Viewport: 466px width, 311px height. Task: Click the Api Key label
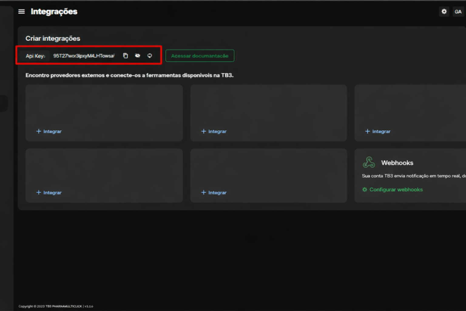click(35, 56)
